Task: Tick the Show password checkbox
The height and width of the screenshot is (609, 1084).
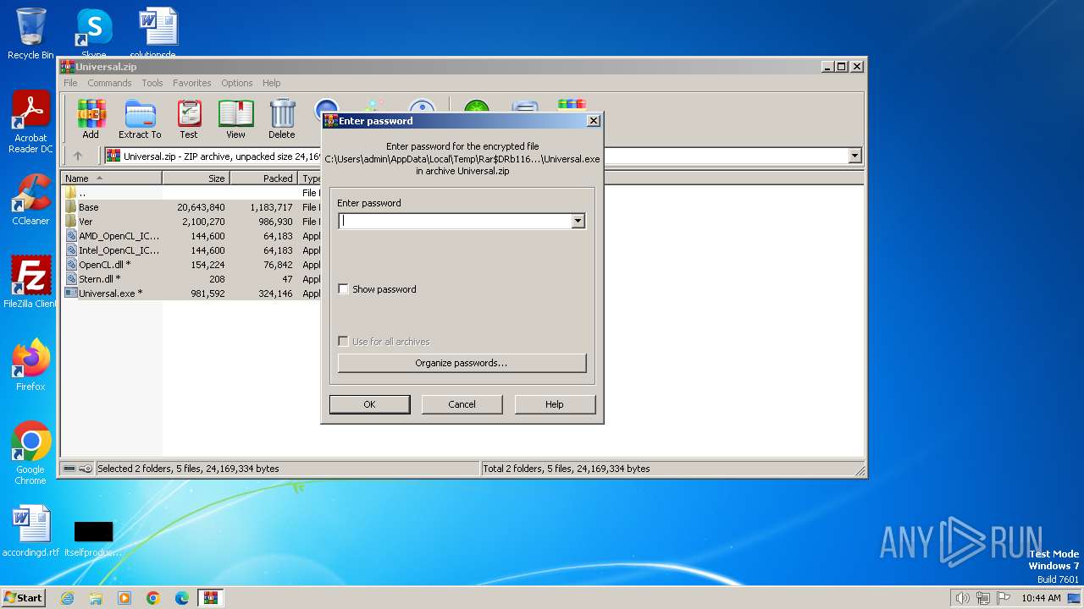Action: [x=343, y=289]
